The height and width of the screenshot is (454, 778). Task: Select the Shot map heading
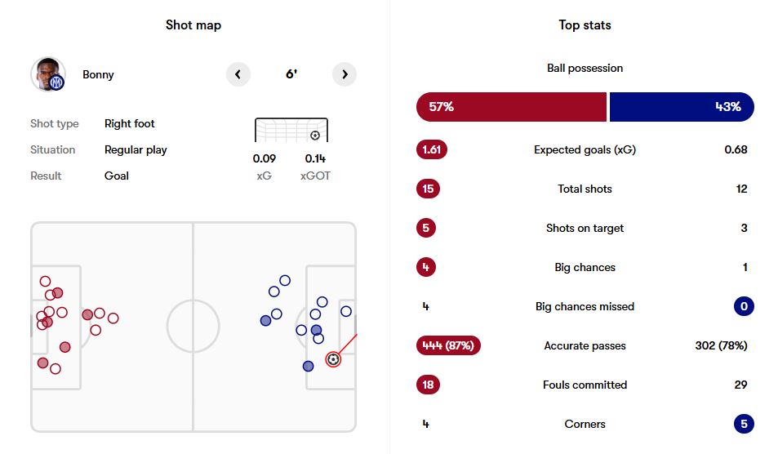[x=193, y=24]
